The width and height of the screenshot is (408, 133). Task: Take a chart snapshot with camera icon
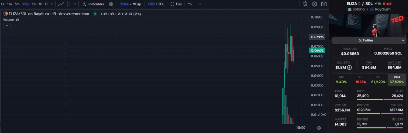(324, 4)
